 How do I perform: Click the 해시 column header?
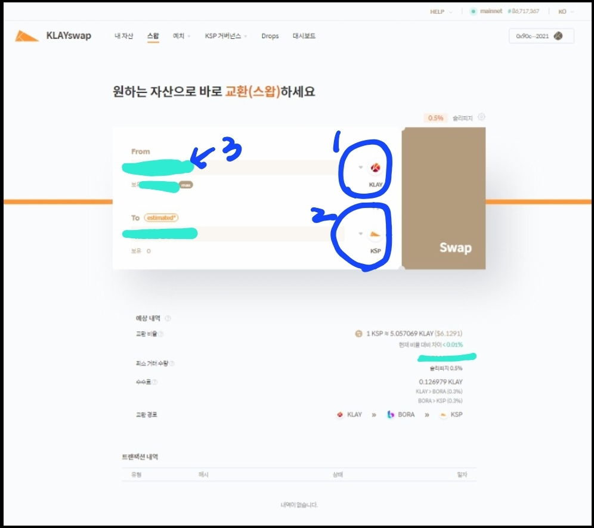click(x=203, y=474)
